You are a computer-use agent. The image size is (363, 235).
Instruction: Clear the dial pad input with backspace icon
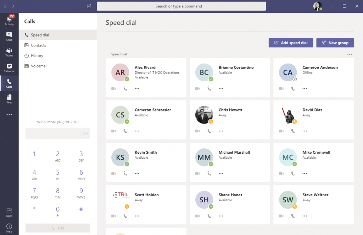tap(86, 133)
